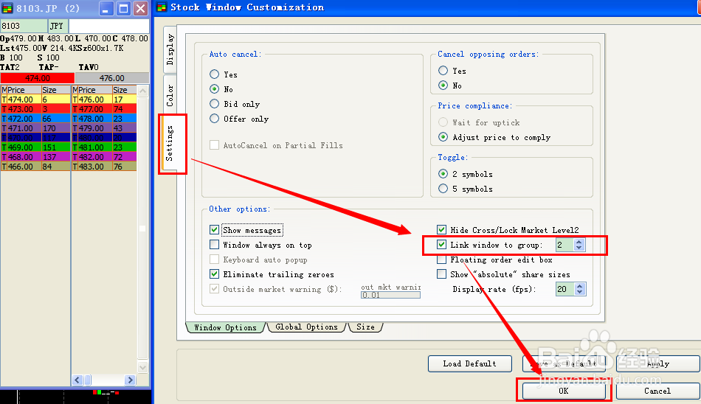Click bid row price 472.00

pyautogui.click(x=20, y=119)
